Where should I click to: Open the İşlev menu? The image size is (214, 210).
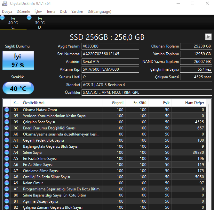38,12
